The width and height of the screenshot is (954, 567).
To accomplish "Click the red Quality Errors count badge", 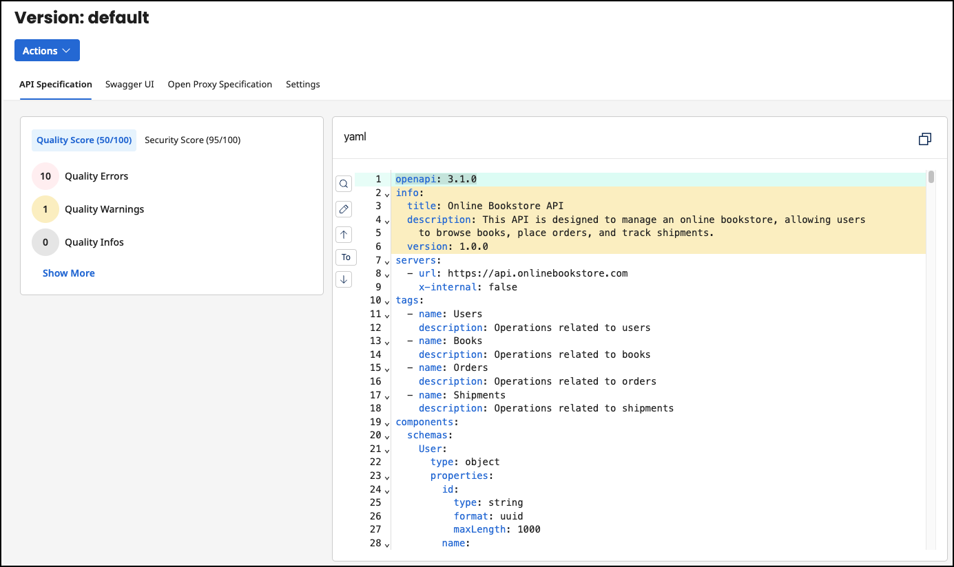I will point(45,176).
